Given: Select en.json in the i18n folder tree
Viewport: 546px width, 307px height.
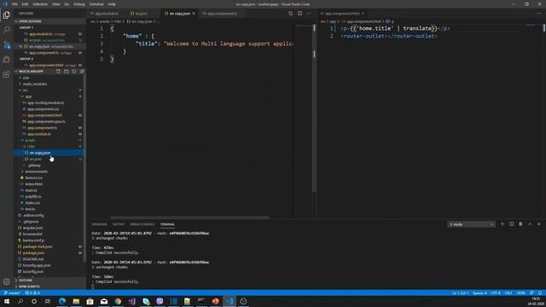Looking at the screenshot, I should click(x=35, y=159).
